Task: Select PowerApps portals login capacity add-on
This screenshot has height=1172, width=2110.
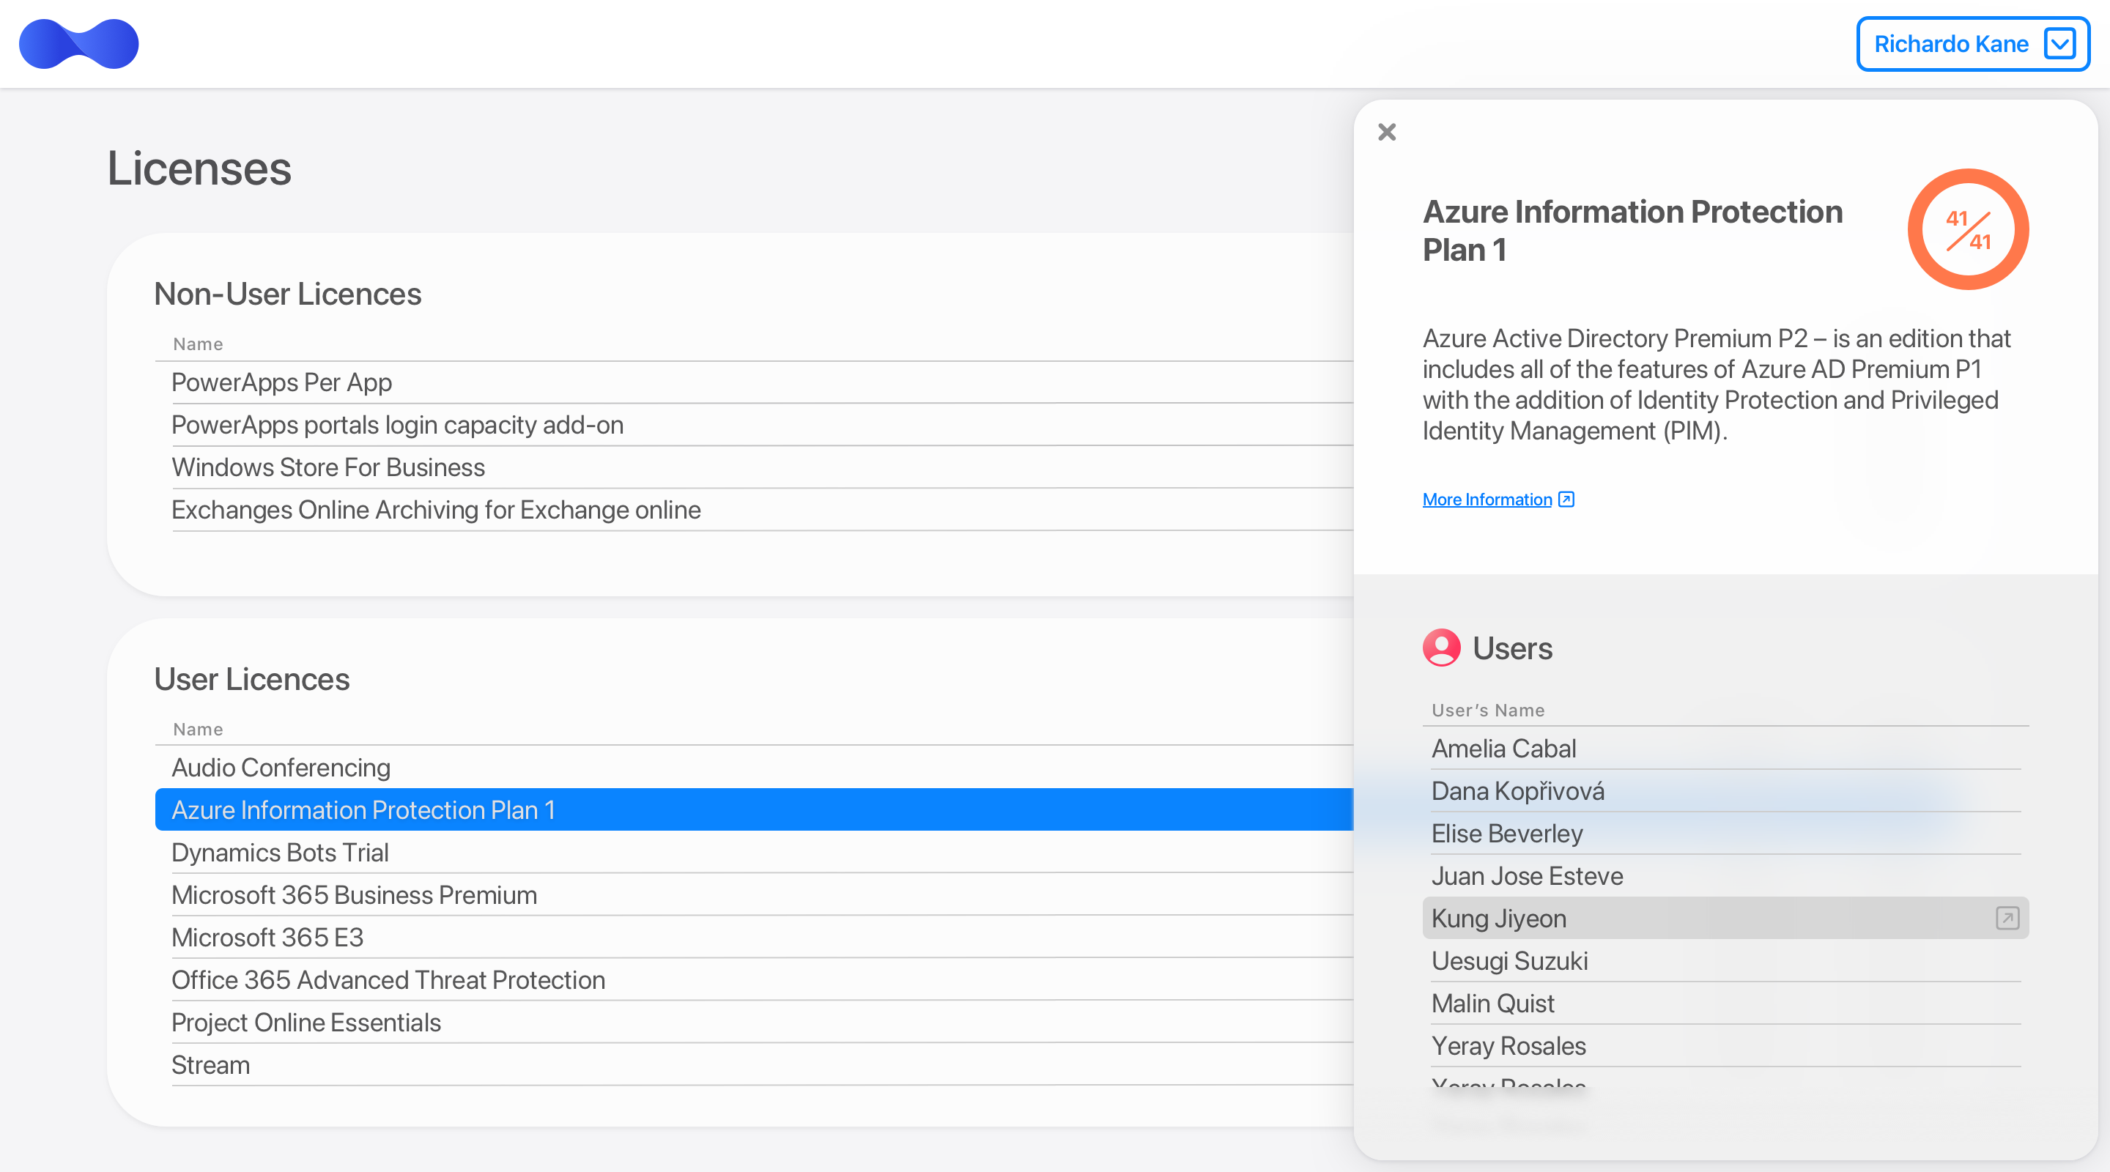Action: (754, 425)
